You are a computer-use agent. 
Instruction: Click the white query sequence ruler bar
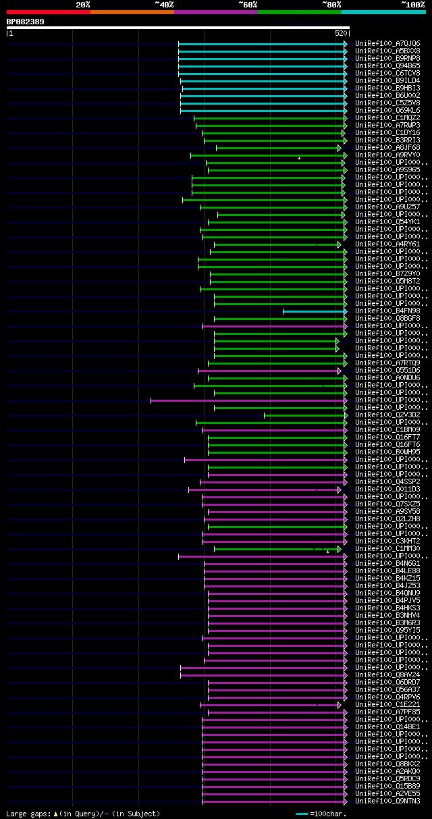click(178, 28)
